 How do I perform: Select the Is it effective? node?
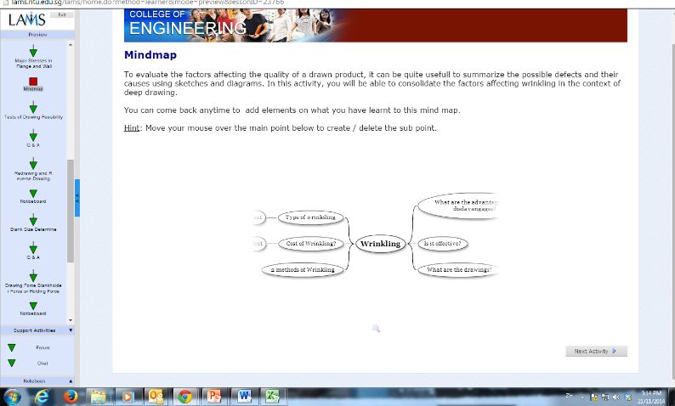[443, 244]
